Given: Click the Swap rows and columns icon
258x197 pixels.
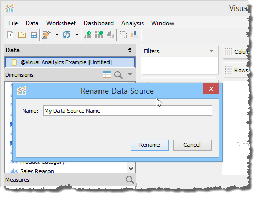Looking at the screenshot, I should point(123,35).
